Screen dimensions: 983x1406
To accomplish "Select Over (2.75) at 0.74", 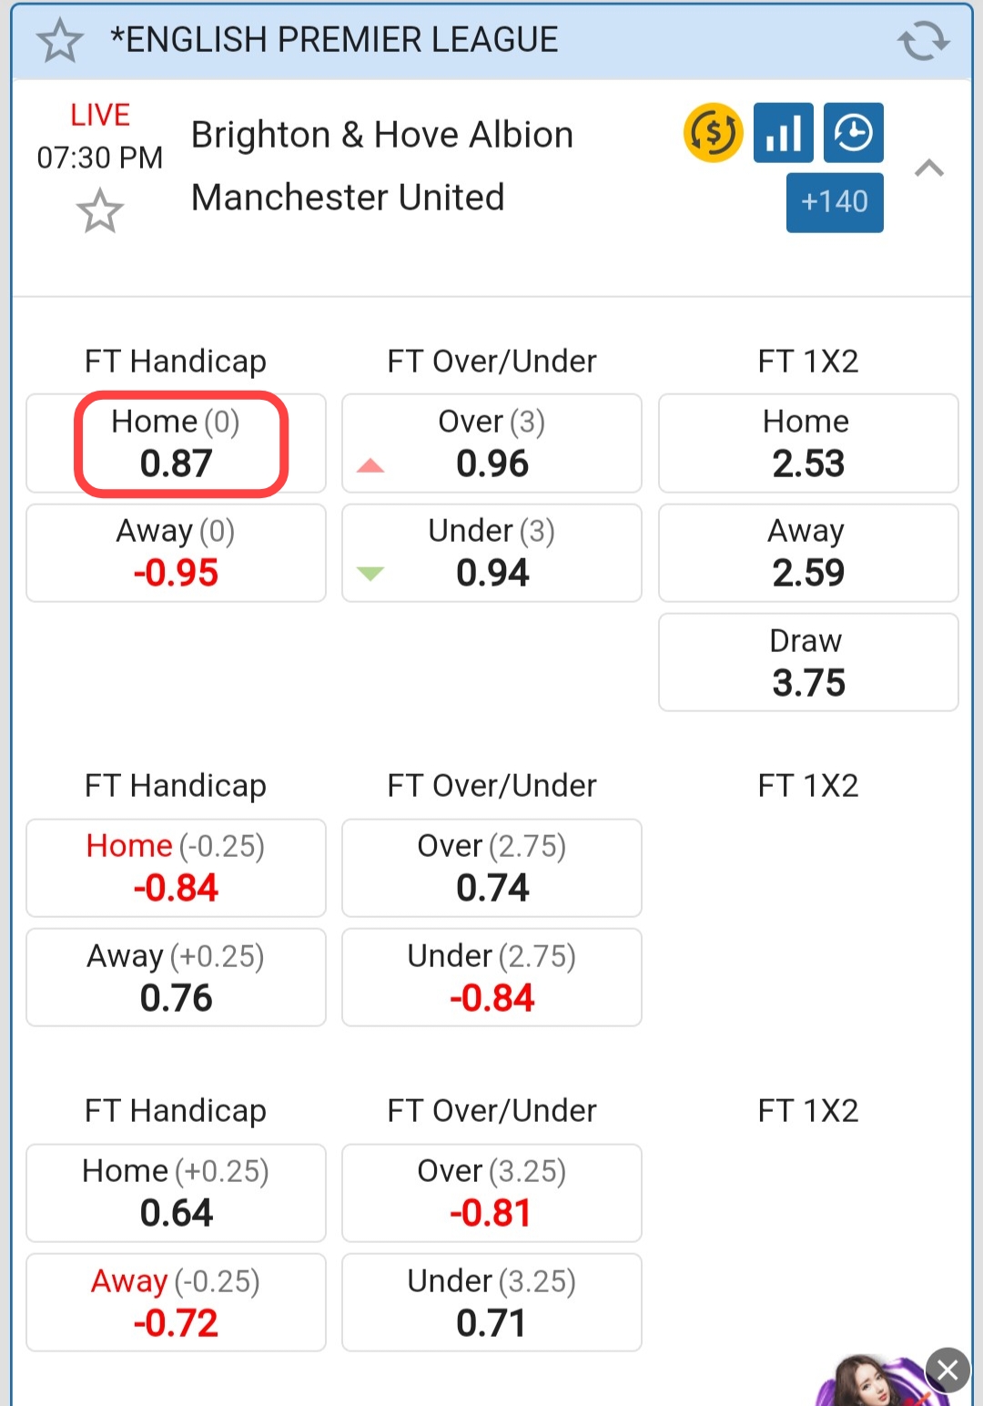I will coord(491,868).
